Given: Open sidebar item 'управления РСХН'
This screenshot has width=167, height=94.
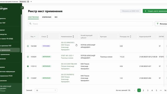Looking at the screenshot, I should point(6,76).
